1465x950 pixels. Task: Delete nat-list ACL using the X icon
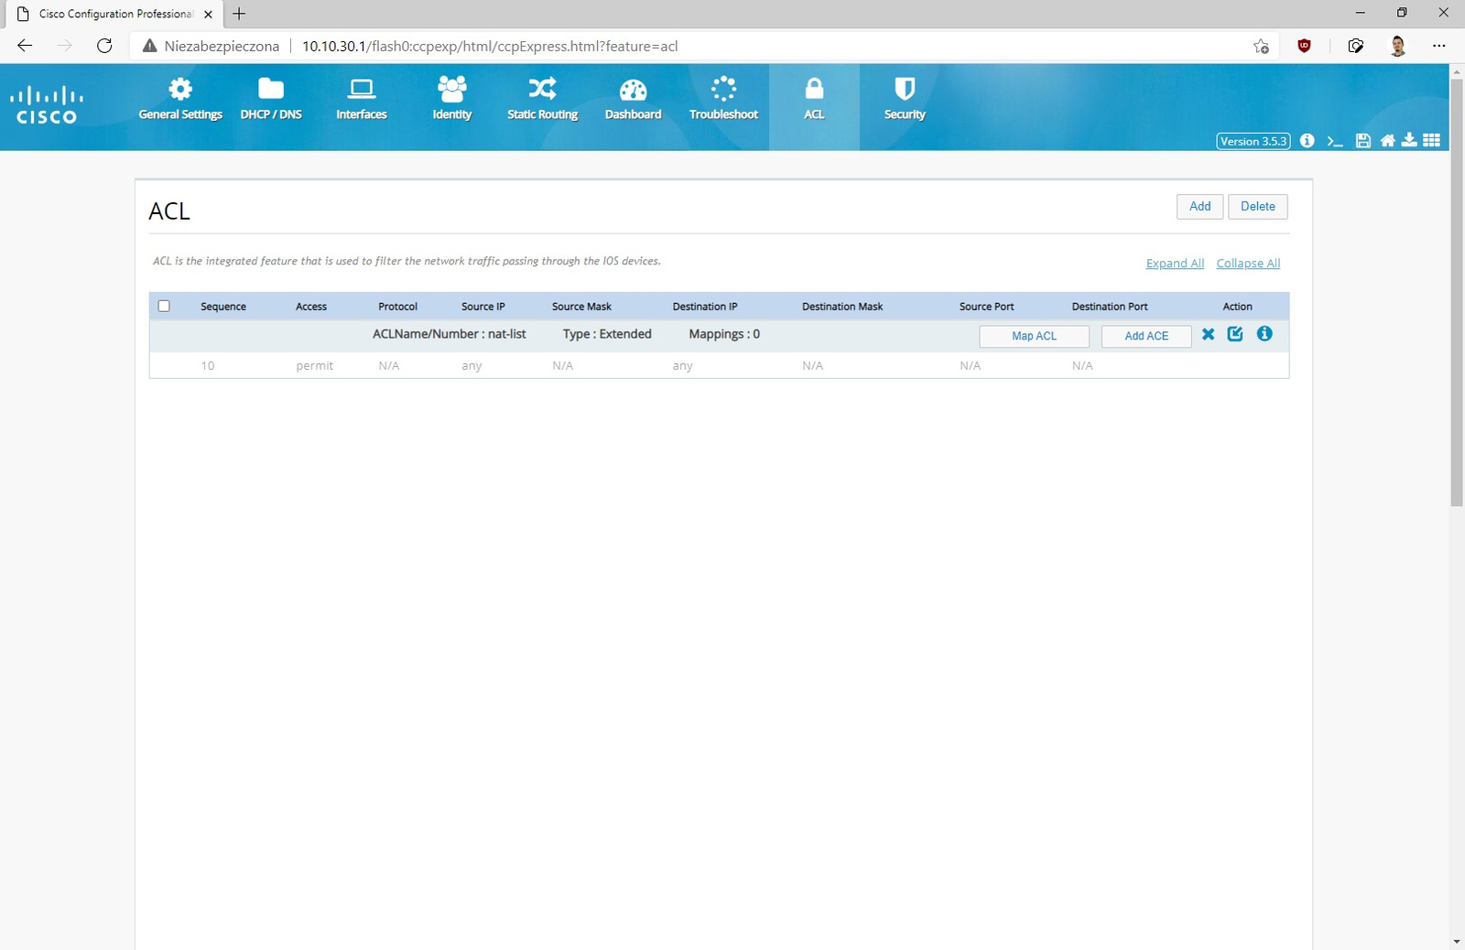[1209, 334]
